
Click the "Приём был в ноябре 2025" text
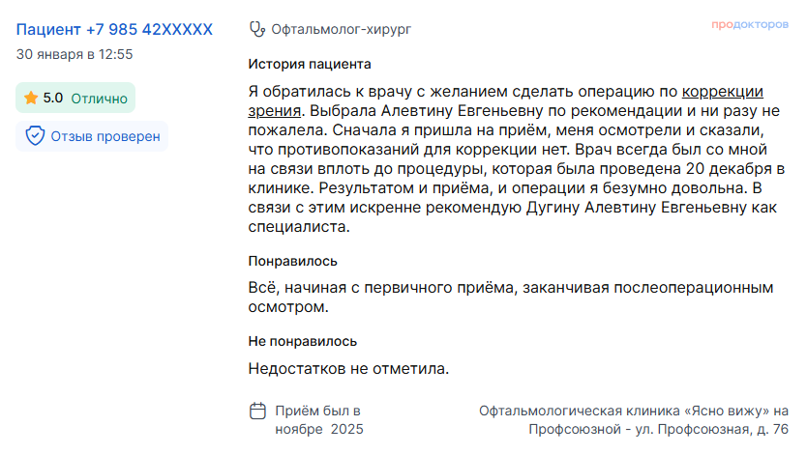pos(318,419)
